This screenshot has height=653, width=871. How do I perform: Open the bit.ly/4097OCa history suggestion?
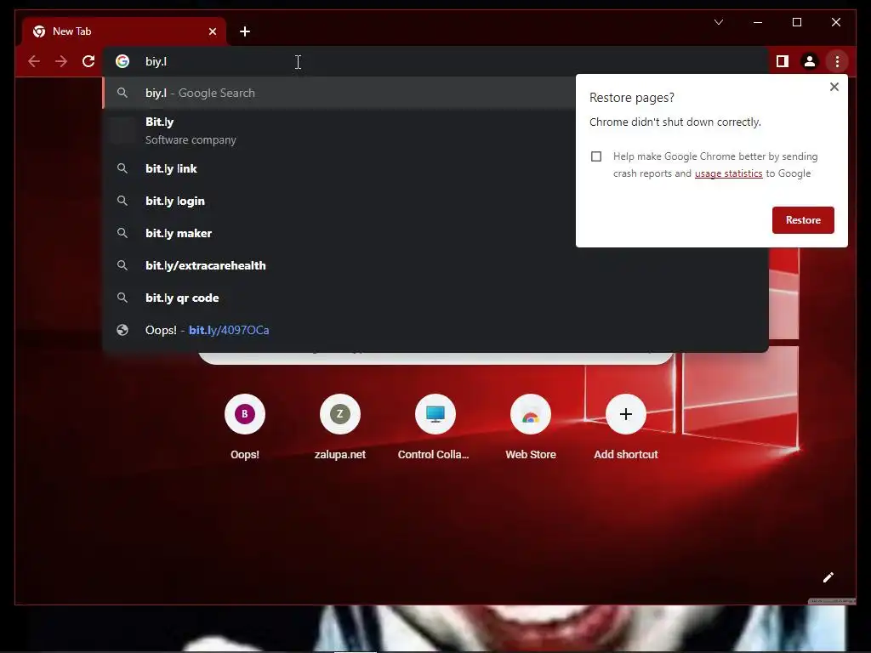click(435, 330)
